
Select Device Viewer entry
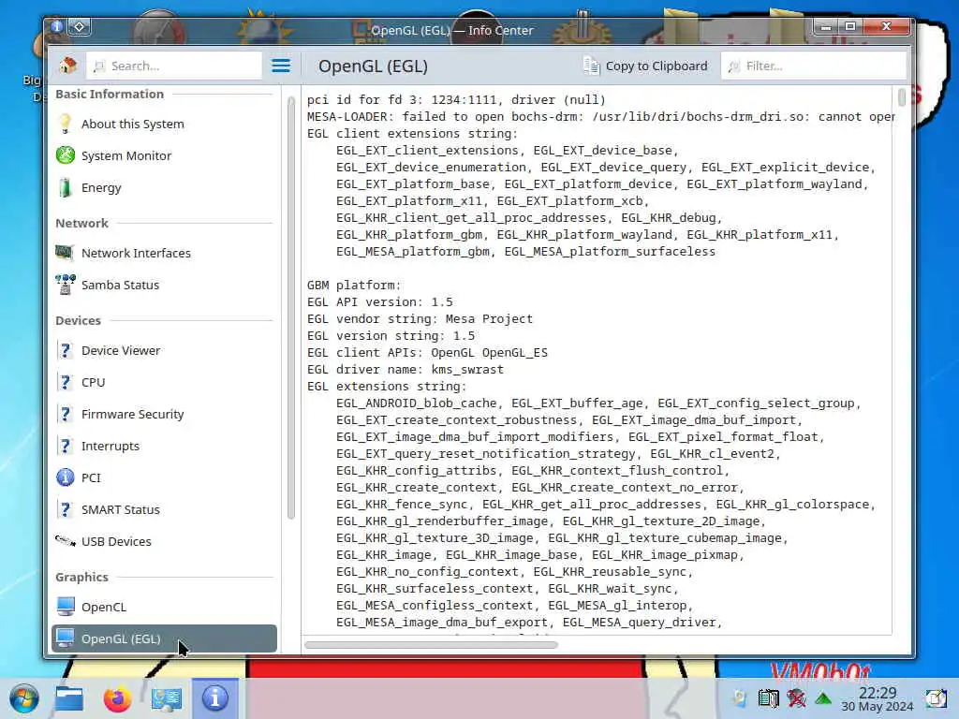pyautogui.click(x=164, y=350)
